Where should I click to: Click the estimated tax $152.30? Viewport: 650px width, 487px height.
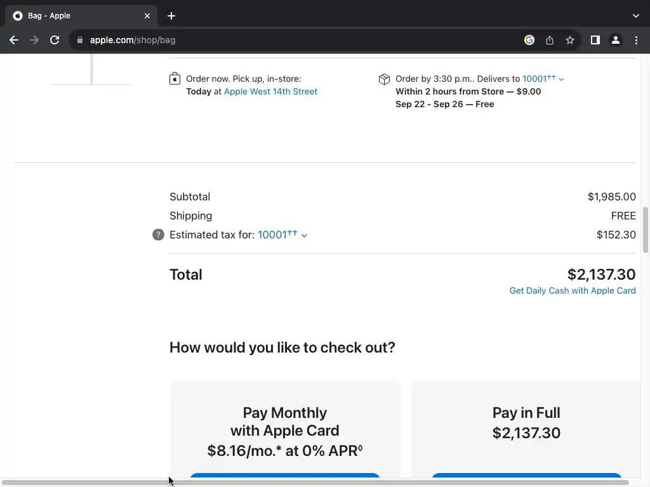[x=616, y=235]
